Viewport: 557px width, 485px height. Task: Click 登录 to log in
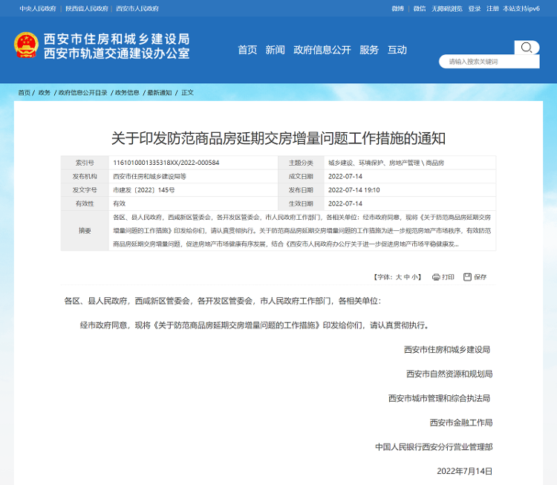pos(475,8)
